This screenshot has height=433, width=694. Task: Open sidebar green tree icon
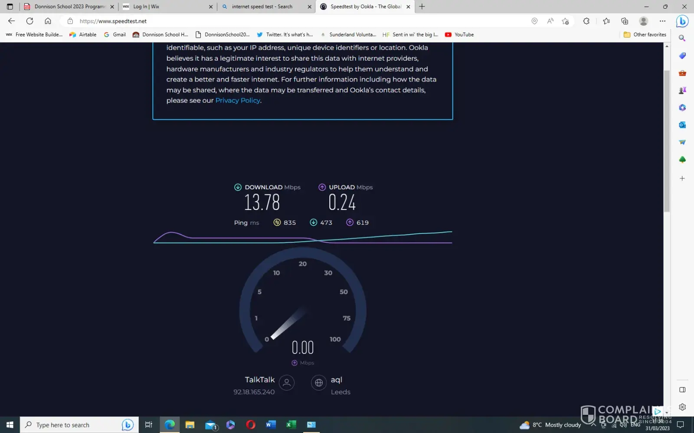click(x=682, y=159)
